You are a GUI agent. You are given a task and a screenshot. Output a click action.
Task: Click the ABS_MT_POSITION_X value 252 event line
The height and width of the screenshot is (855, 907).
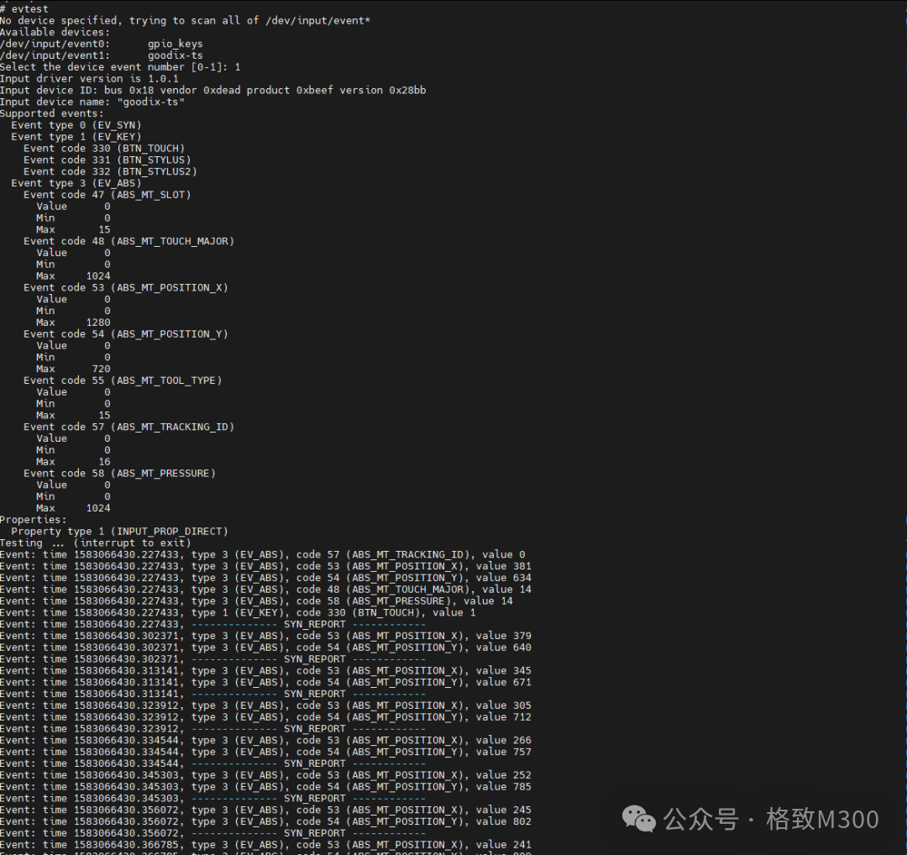(x=265, y=775)
